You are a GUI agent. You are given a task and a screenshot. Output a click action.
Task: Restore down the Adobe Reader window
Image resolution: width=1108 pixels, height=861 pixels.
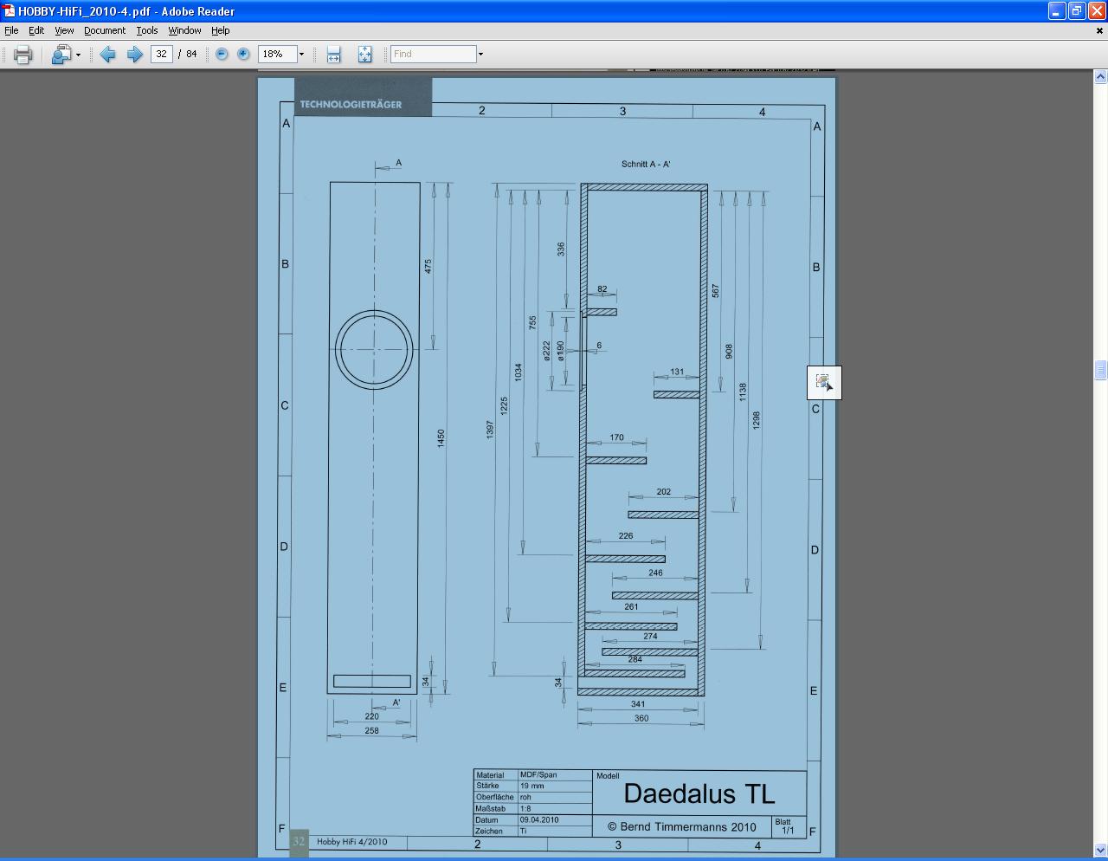pyautogui.click(x=1077, y=10)
